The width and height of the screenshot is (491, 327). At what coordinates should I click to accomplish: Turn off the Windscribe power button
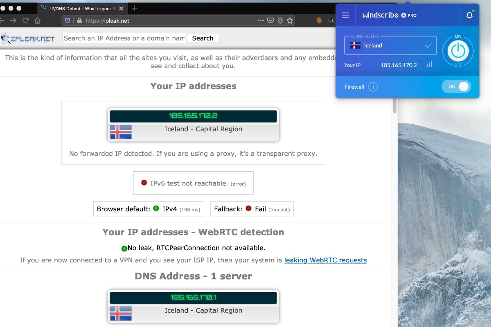[458, 51]
